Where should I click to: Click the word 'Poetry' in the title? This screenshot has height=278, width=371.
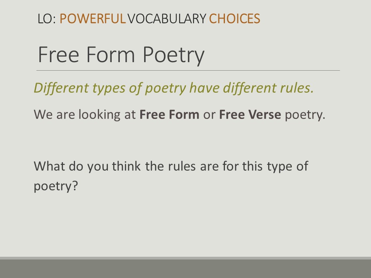pyautogui.click(x=174, y=56)
